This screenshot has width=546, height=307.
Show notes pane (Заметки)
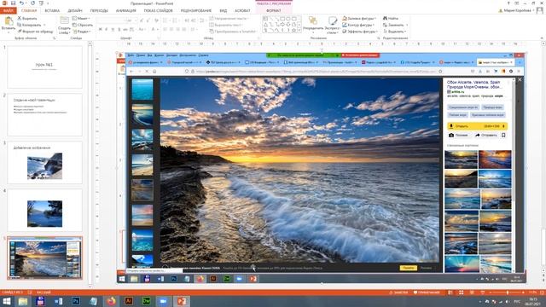[x=398, y=293]
